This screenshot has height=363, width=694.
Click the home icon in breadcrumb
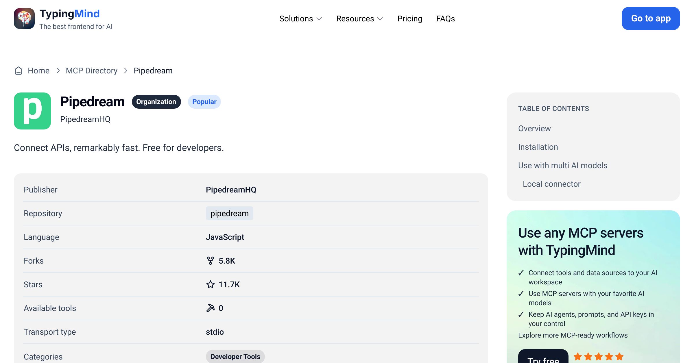click(x=19, y=71)
